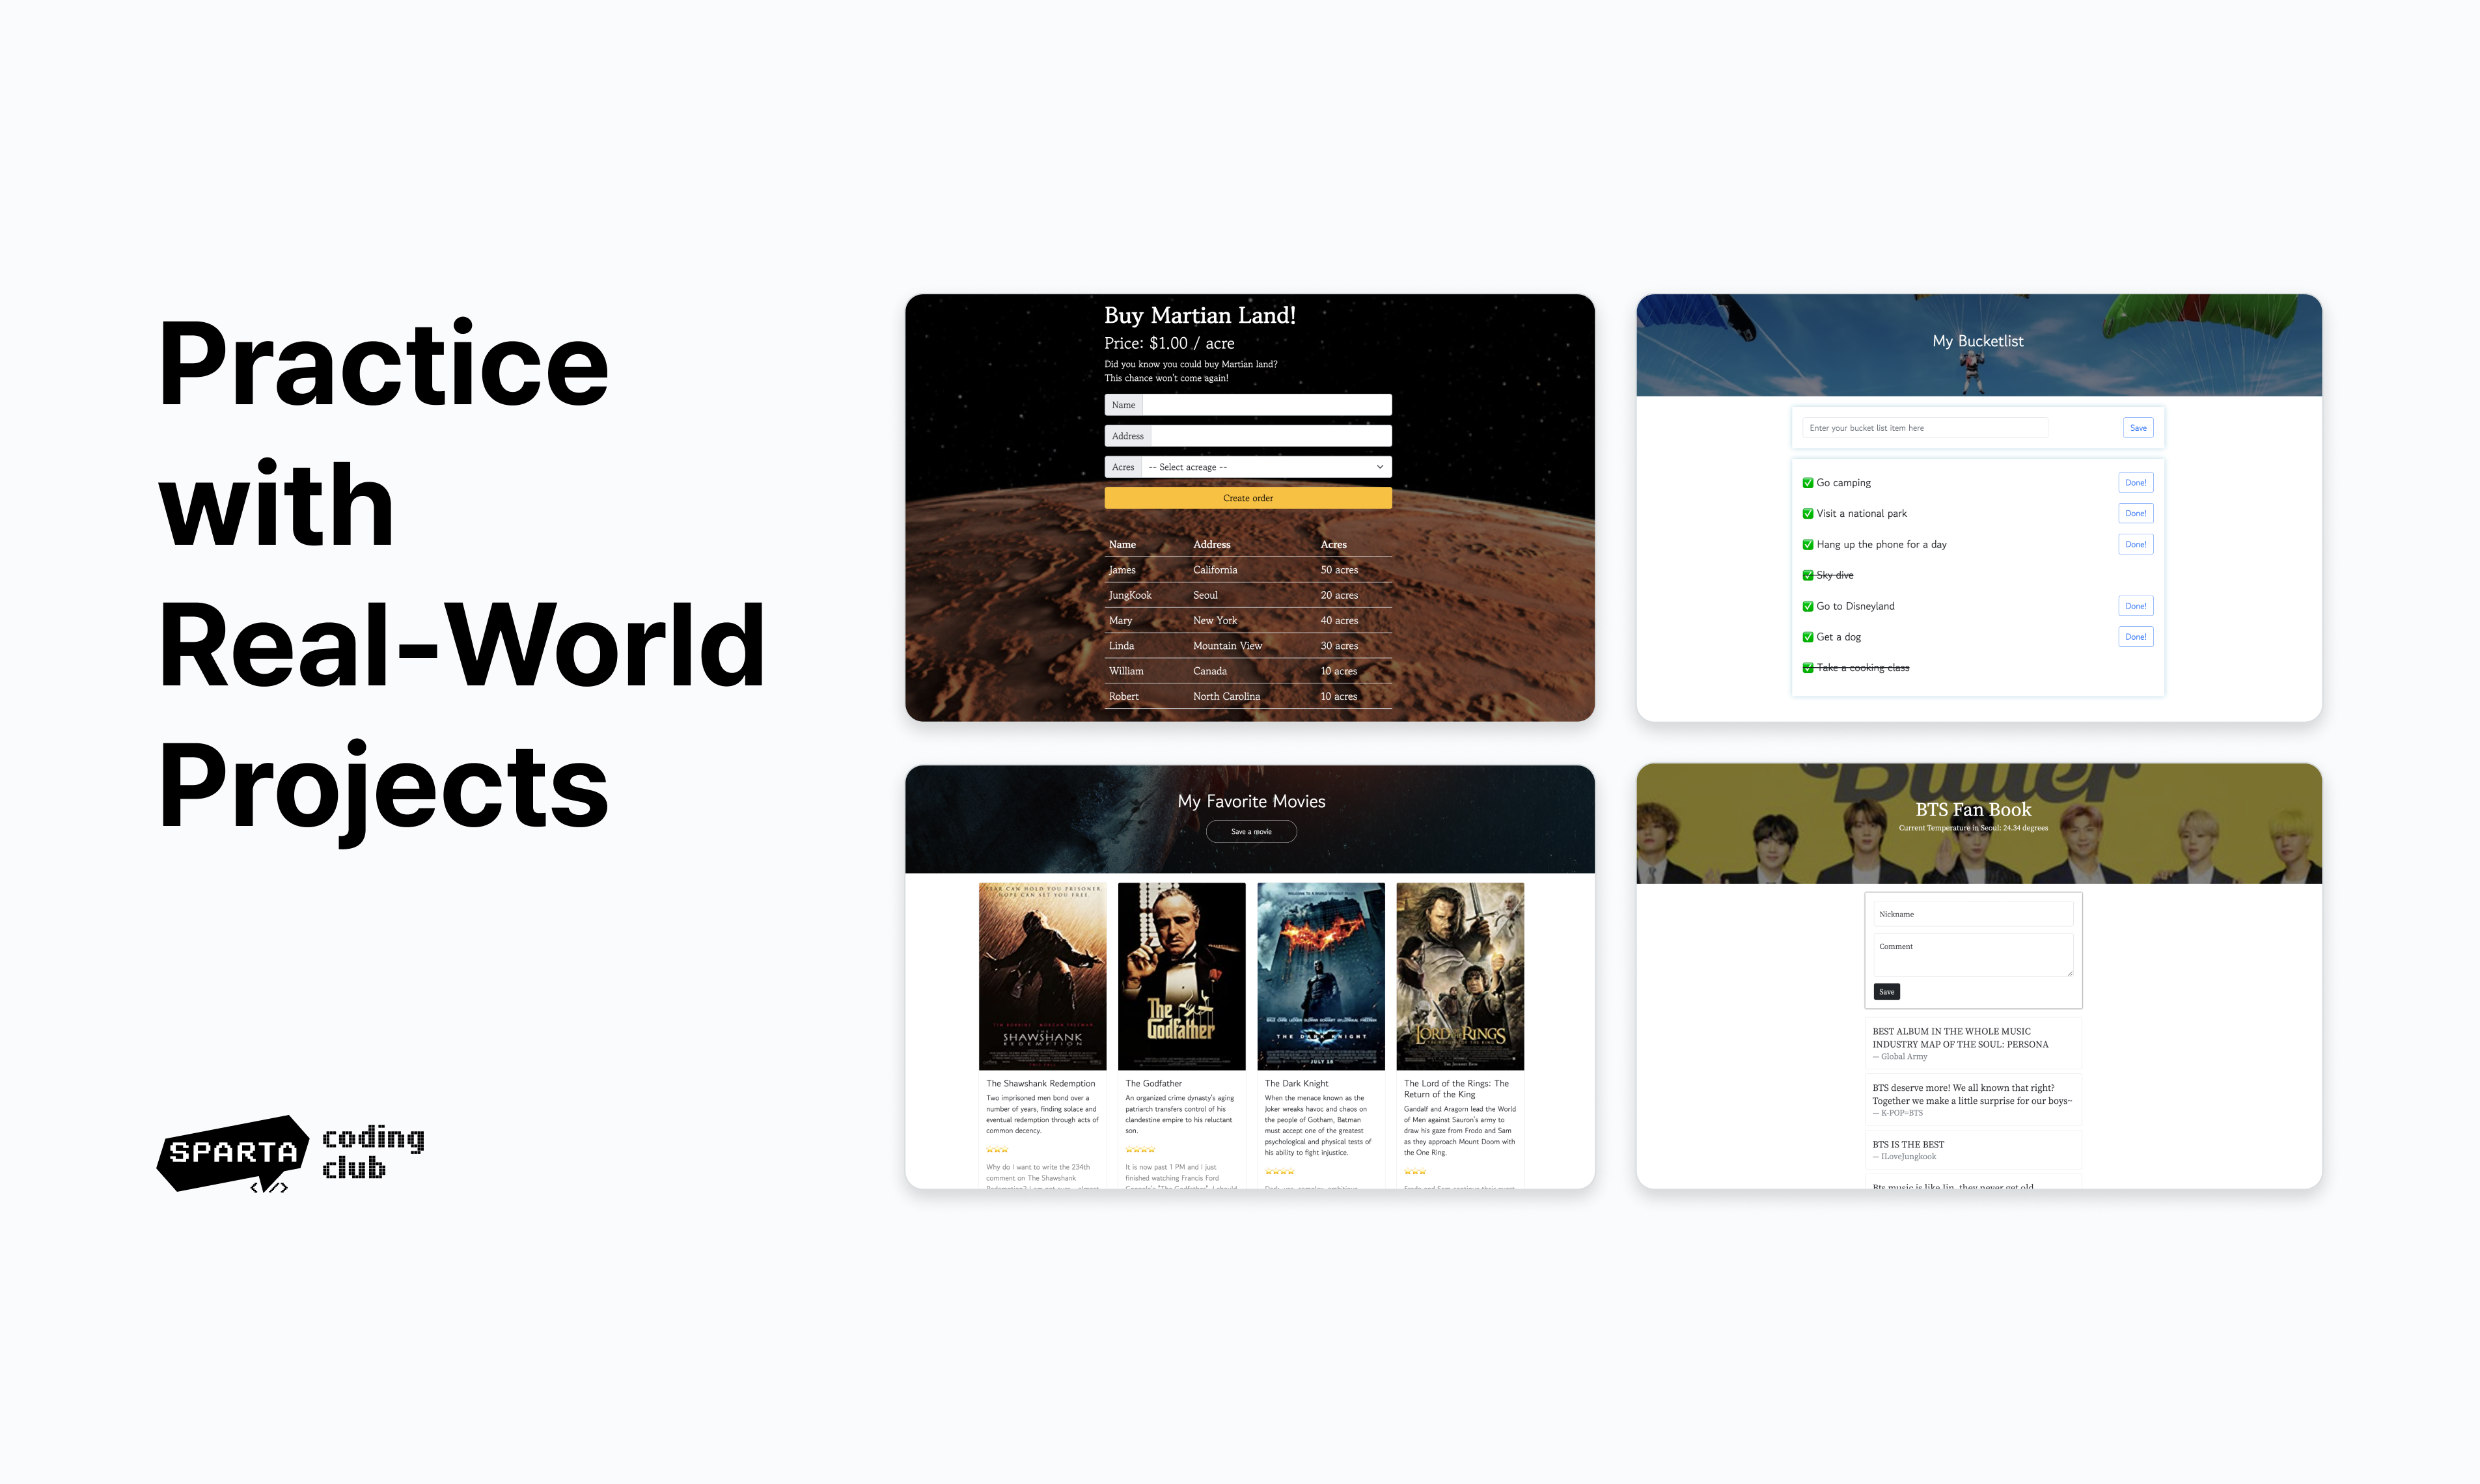
Task: Click the Sparta coding club logo
Action: pyautogui.click(x=290, y=1154)
